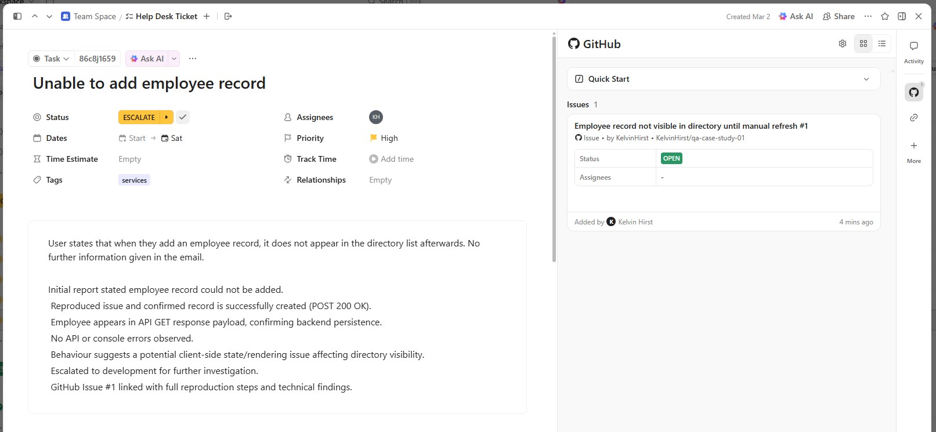The width and height of the screenshot is (936, 432).
Task: Open Help Desk Ticket breadcrumb
Action: (161, 16)
